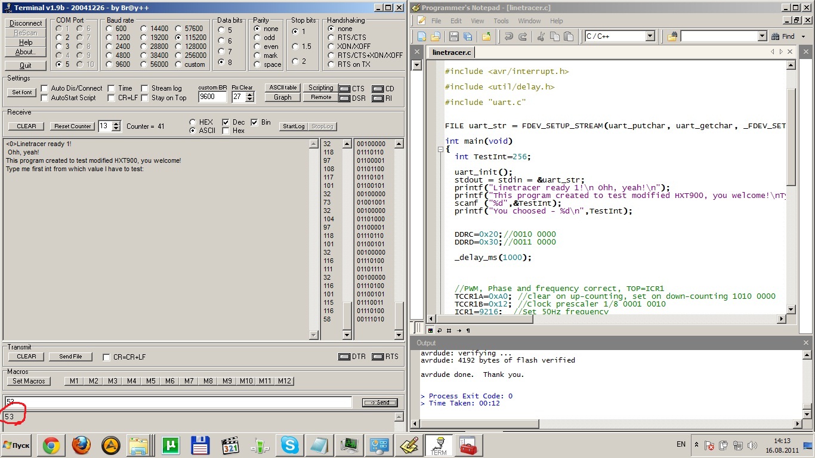Click the transmit text input field

(179, 403)
